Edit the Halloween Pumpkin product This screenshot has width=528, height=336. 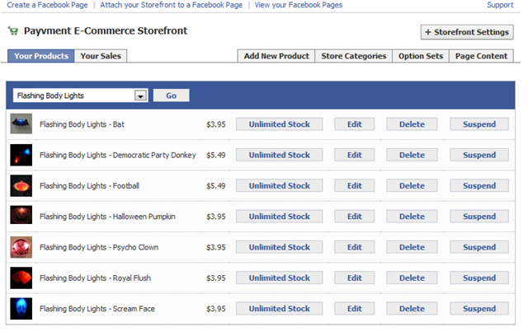click(354, 217)
